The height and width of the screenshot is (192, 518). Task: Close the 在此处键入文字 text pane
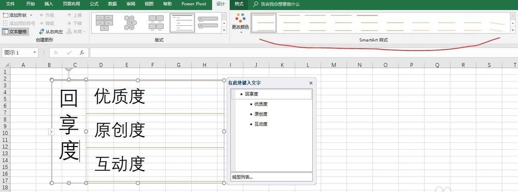coord(311,83)
